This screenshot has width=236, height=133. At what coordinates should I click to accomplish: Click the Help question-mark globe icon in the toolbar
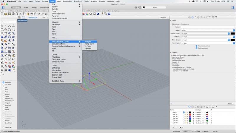tap(109, 14)
